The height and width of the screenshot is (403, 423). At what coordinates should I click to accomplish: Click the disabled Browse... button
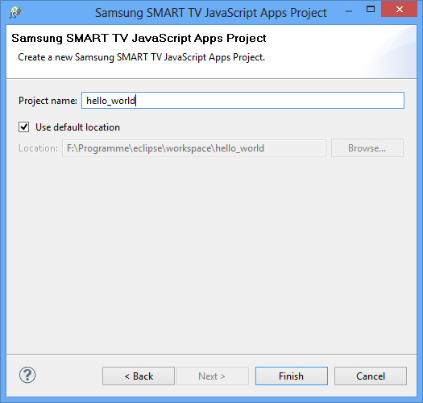367,148
